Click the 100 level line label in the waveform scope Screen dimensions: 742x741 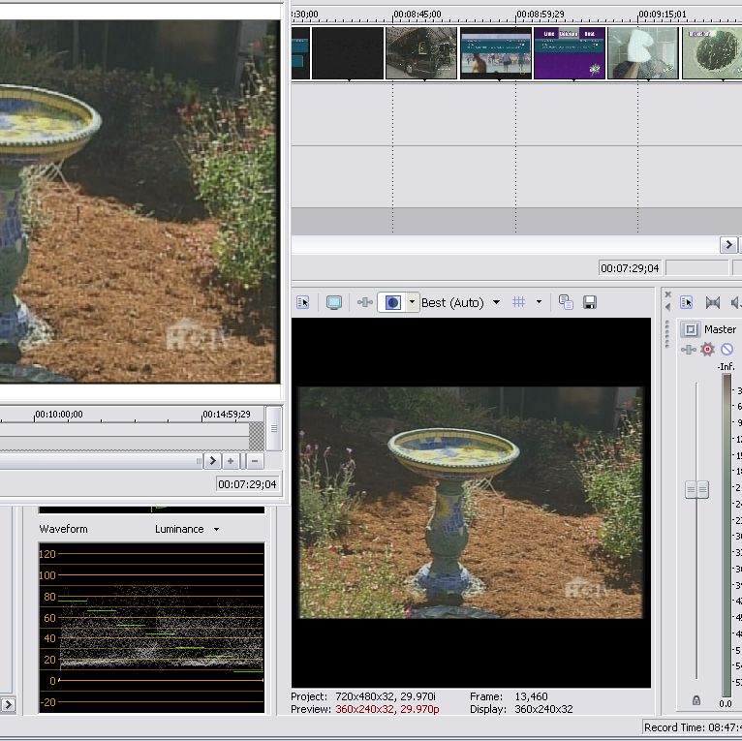coord(47,575)
